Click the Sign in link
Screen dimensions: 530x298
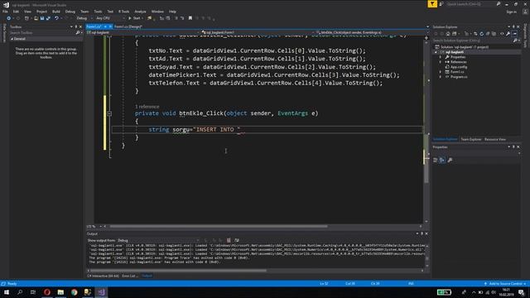pyautogui.click(x=512, y=12)
